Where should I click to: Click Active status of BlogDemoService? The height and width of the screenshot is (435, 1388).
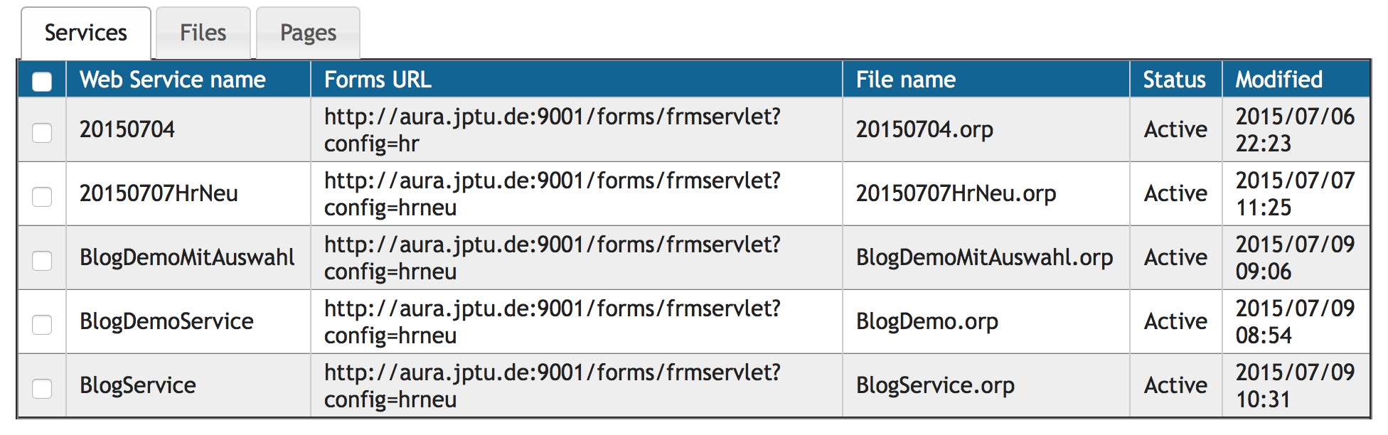[x=1175, y=321]
